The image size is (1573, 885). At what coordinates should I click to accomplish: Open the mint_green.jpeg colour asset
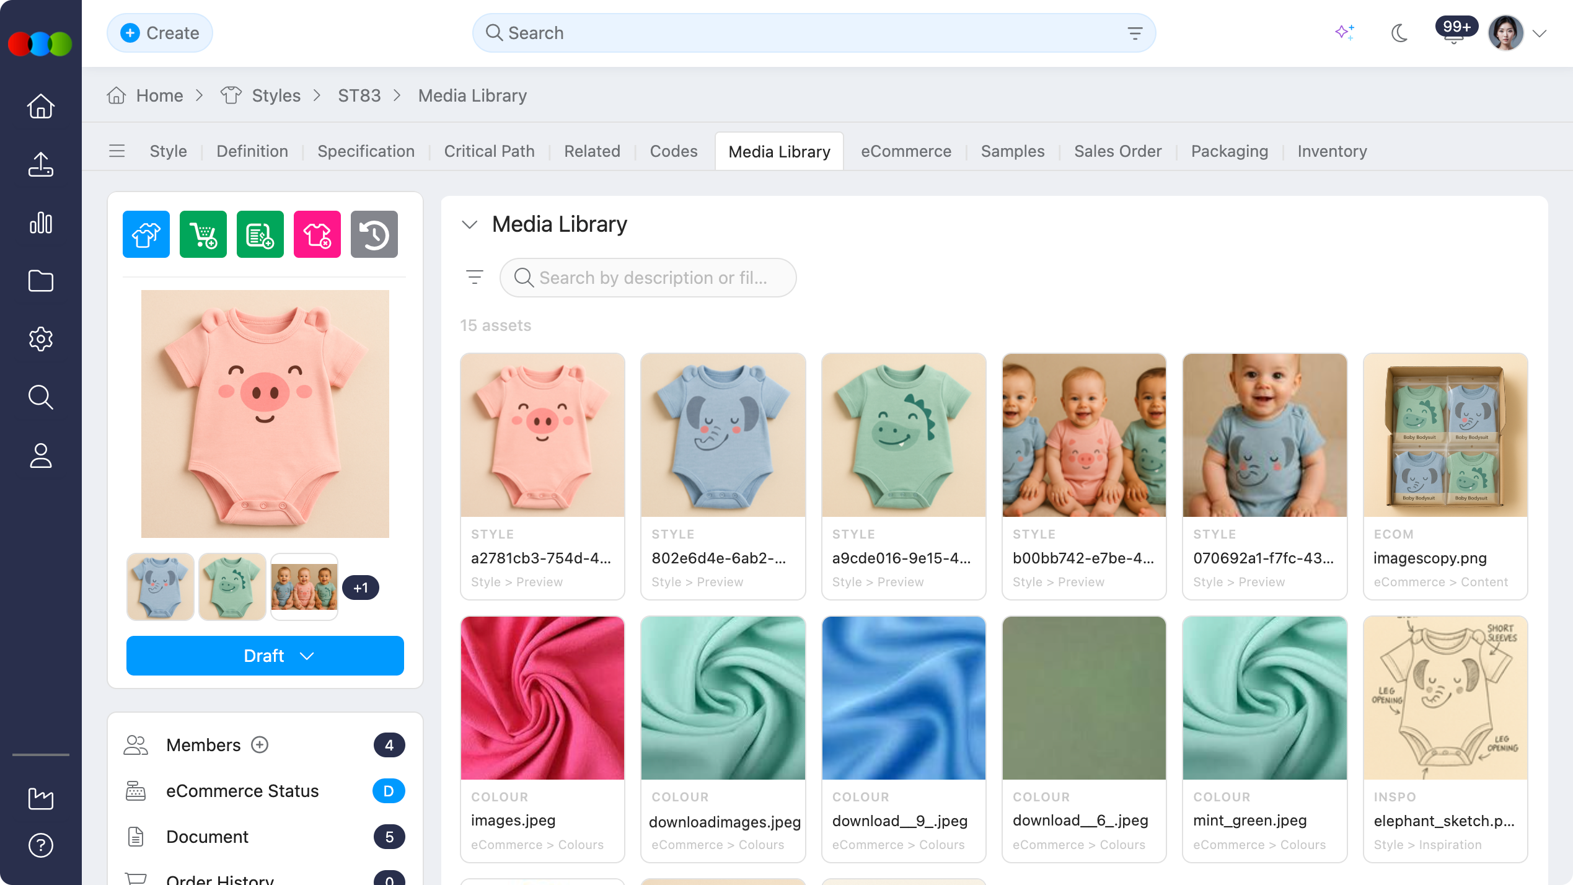(x=1265, y=739)
